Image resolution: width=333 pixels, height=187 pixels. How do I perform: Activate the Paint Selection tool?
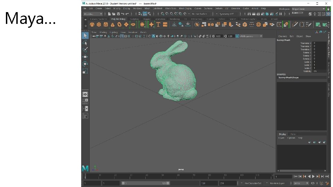(x=85, y=50)
